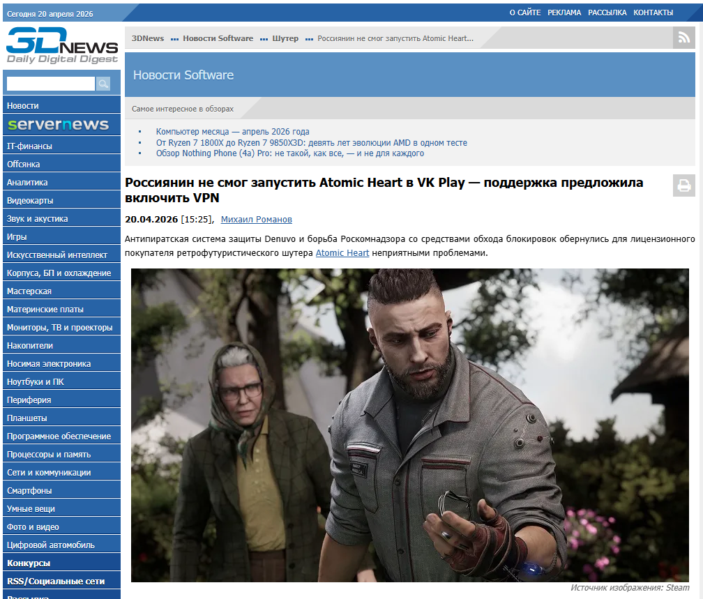Image resolution: width=703 pixels, height=599 pixels.
Task: Open the РЕКЛАМА menu item
Action: pos(563,12)
